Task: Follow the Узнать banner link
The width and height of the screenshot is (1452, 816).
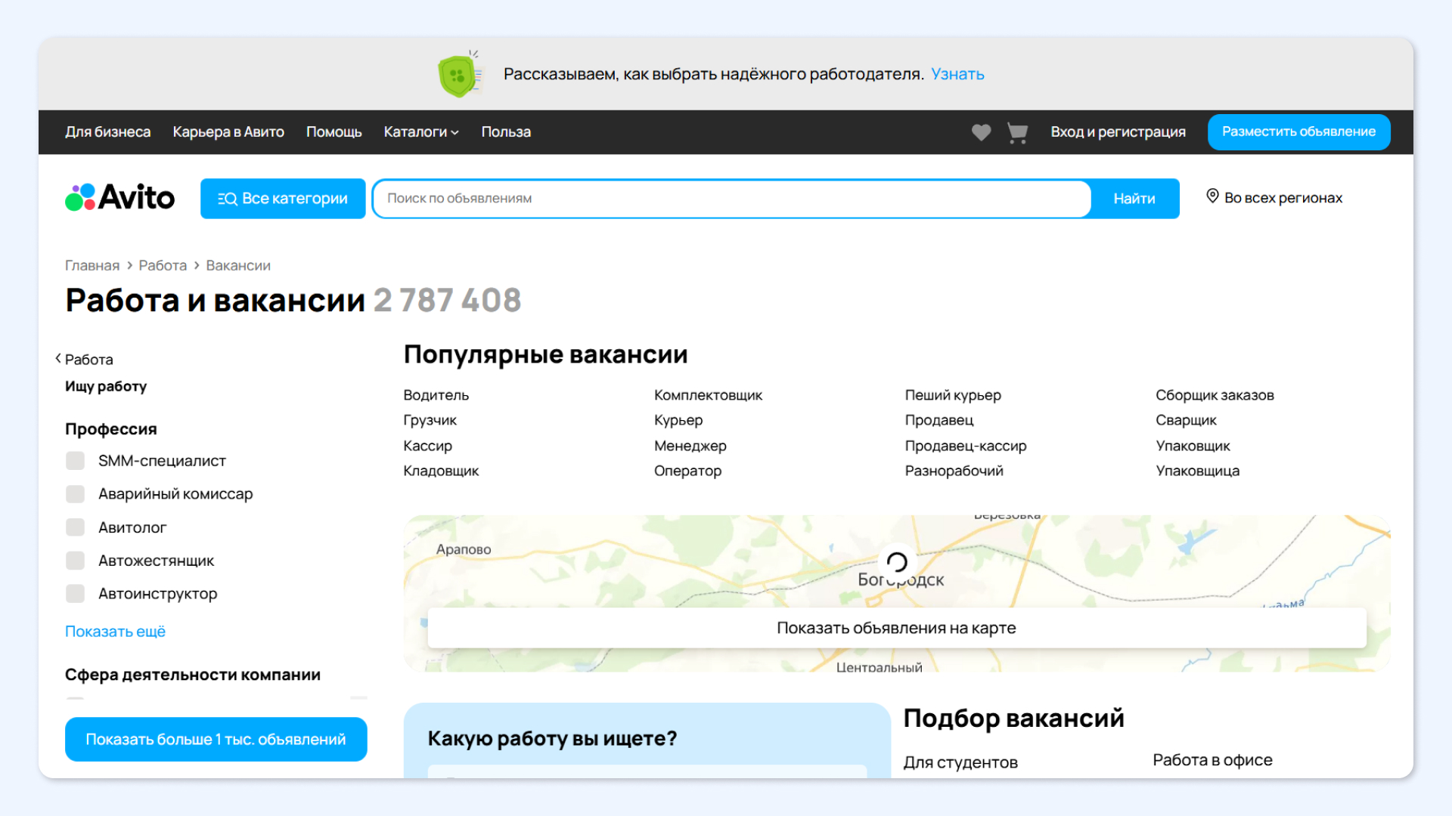Action: [957, 74]
